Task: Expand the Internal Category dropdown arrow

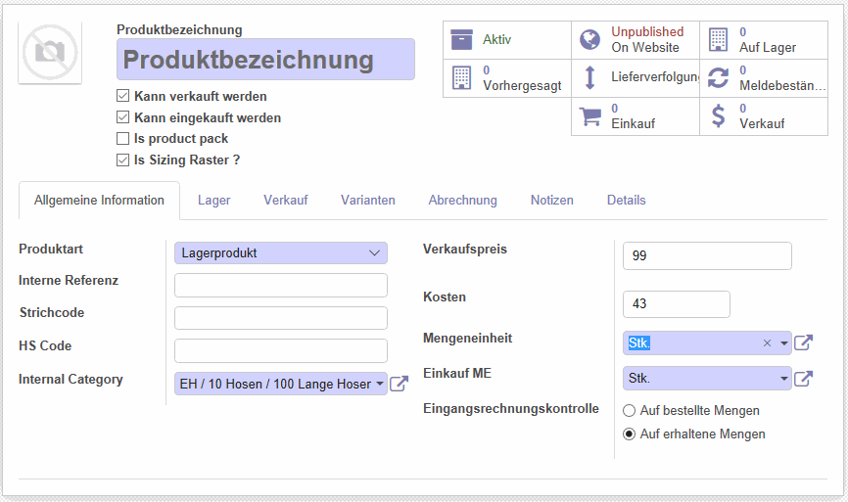Action: click(x=380, y=384)
